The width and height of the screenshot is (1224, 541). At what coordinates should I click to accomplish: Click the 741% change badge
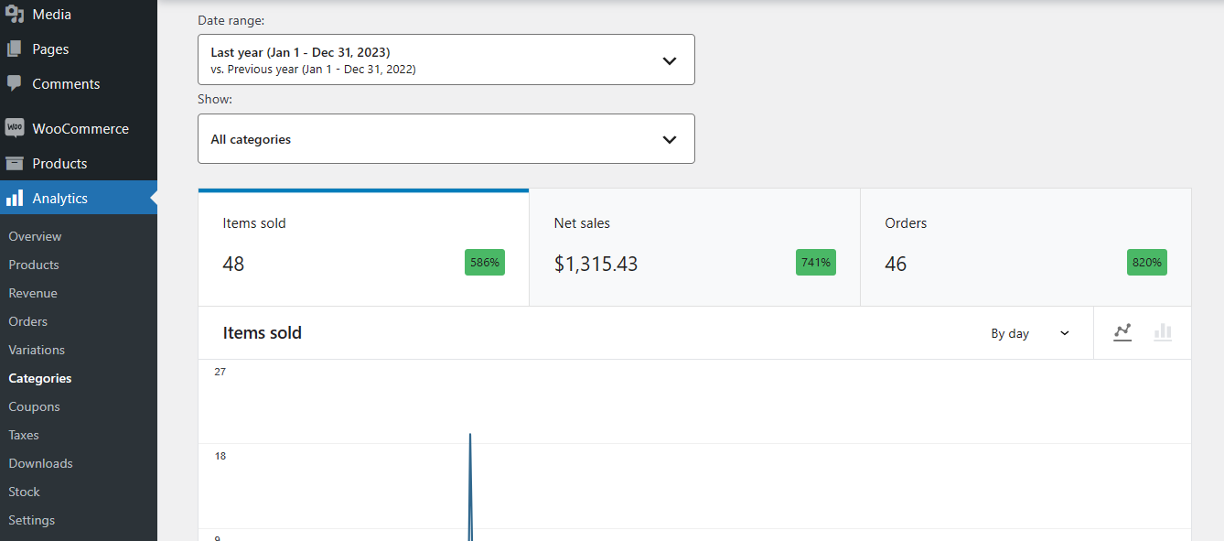[816, 263]
